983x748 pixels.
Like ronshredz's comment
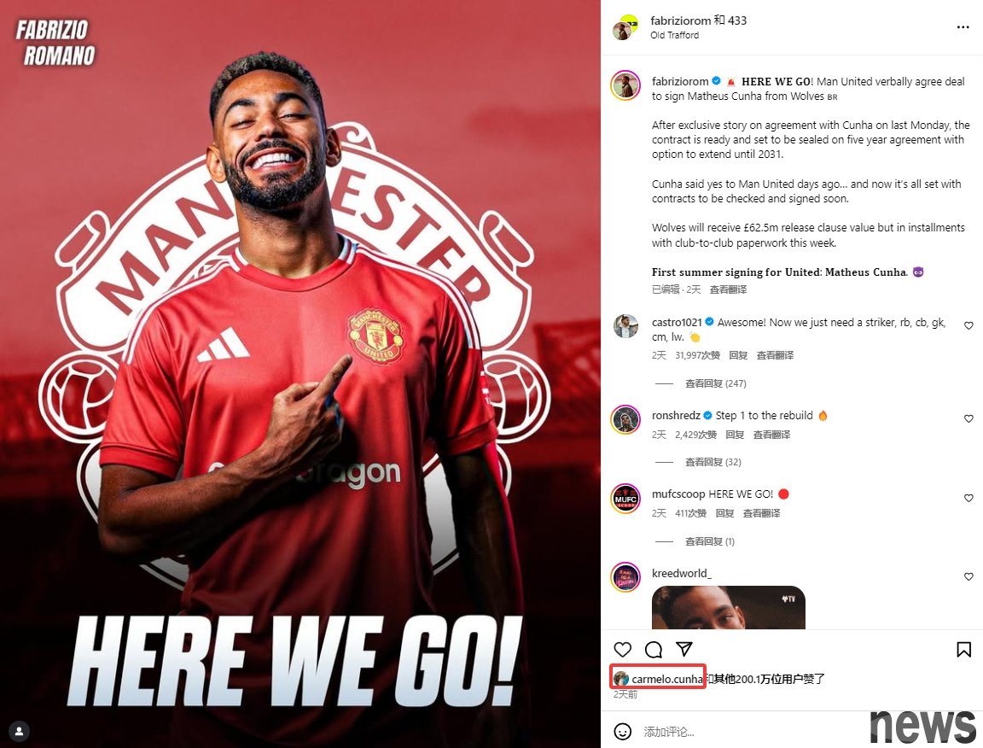click(x=968, y=418)
